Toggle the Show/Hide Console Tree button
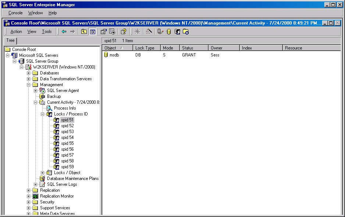 pos(92,32)
